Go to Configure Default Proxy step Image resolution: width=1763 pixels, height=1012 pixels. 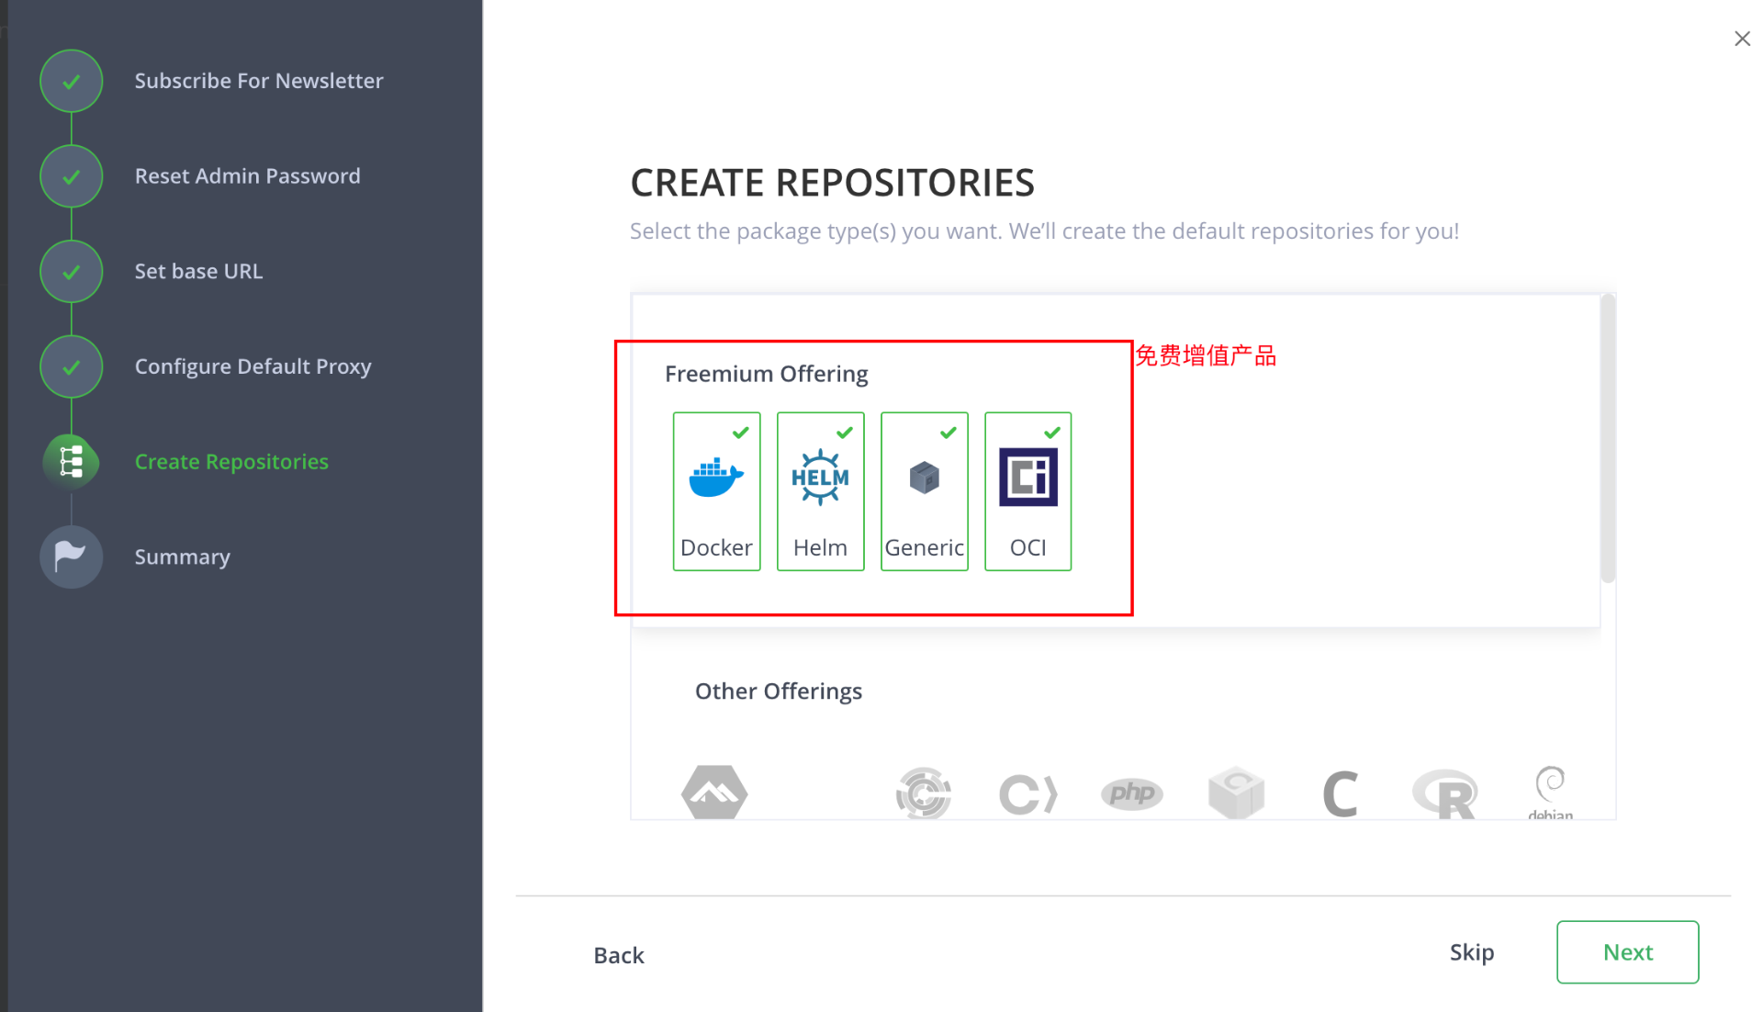(x=253, y=366)
